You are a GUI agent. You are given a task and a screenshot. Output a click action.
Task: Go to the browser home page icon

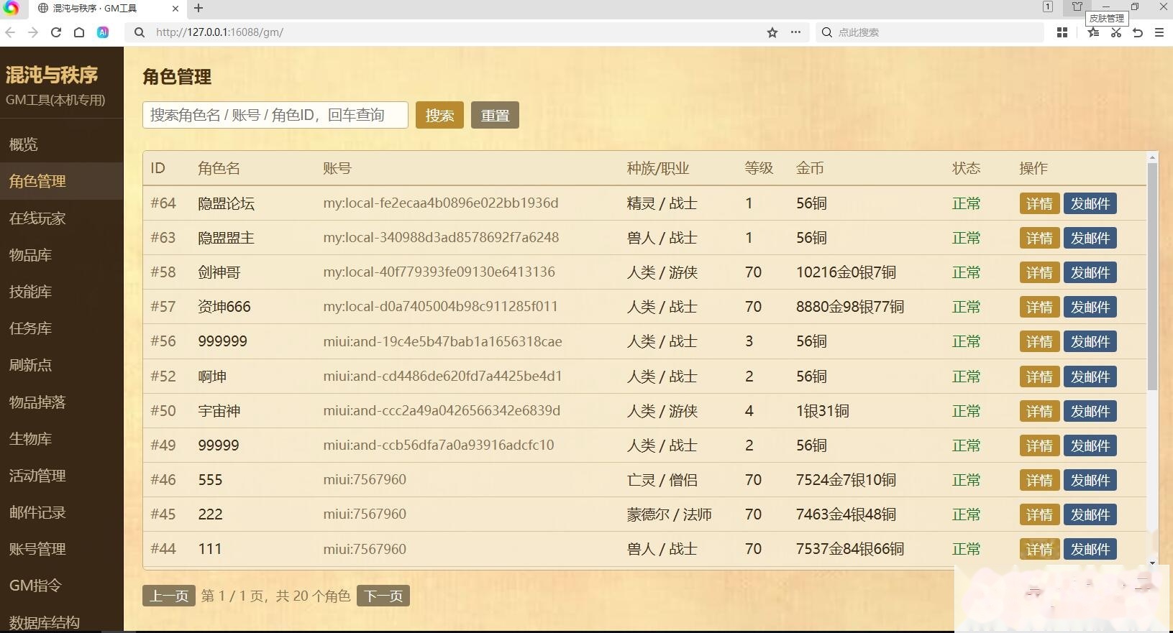pyautogui.click(x=79, y=32)
